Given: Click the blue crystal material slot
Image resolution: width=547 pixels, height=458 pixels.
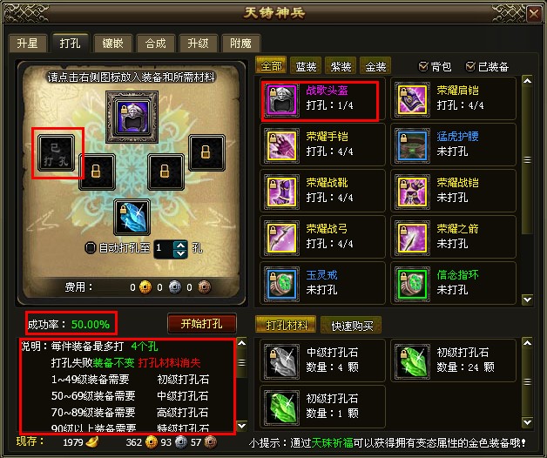Looking at the screenshot, I should coord(132,218).
